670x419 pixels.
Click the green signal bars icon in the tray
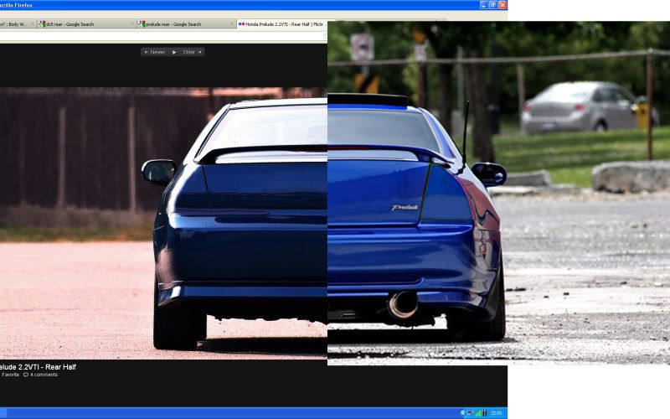coord(478,413)
